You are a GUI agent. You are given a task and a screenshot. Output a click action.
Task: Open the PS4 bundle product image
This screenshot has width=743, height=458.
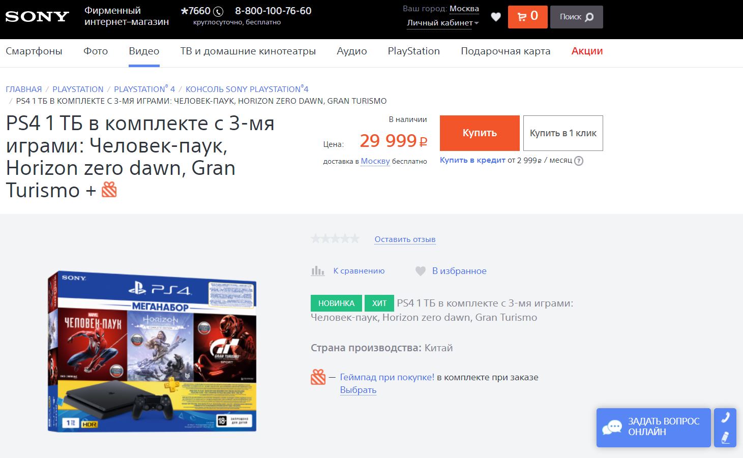152,352
